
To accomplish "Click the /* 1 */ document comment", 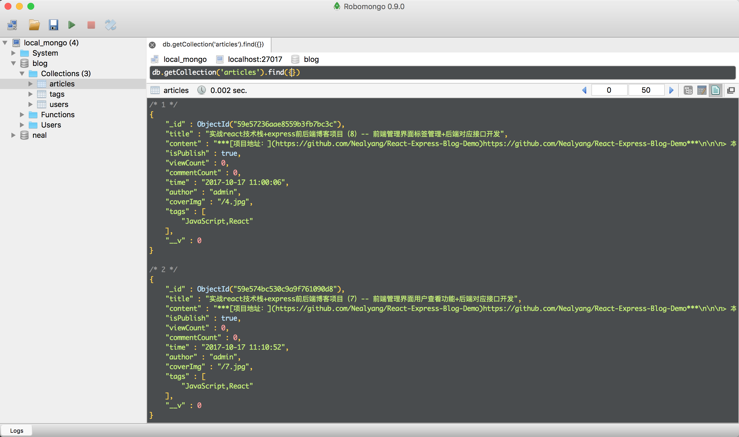I will tap(163, 104).
